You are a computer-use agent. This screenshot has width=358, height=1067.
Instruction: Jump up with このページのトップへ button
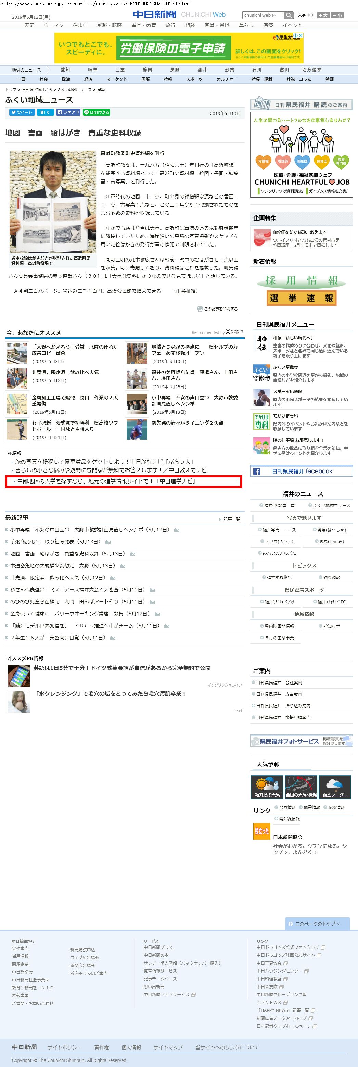click(317, 924)
